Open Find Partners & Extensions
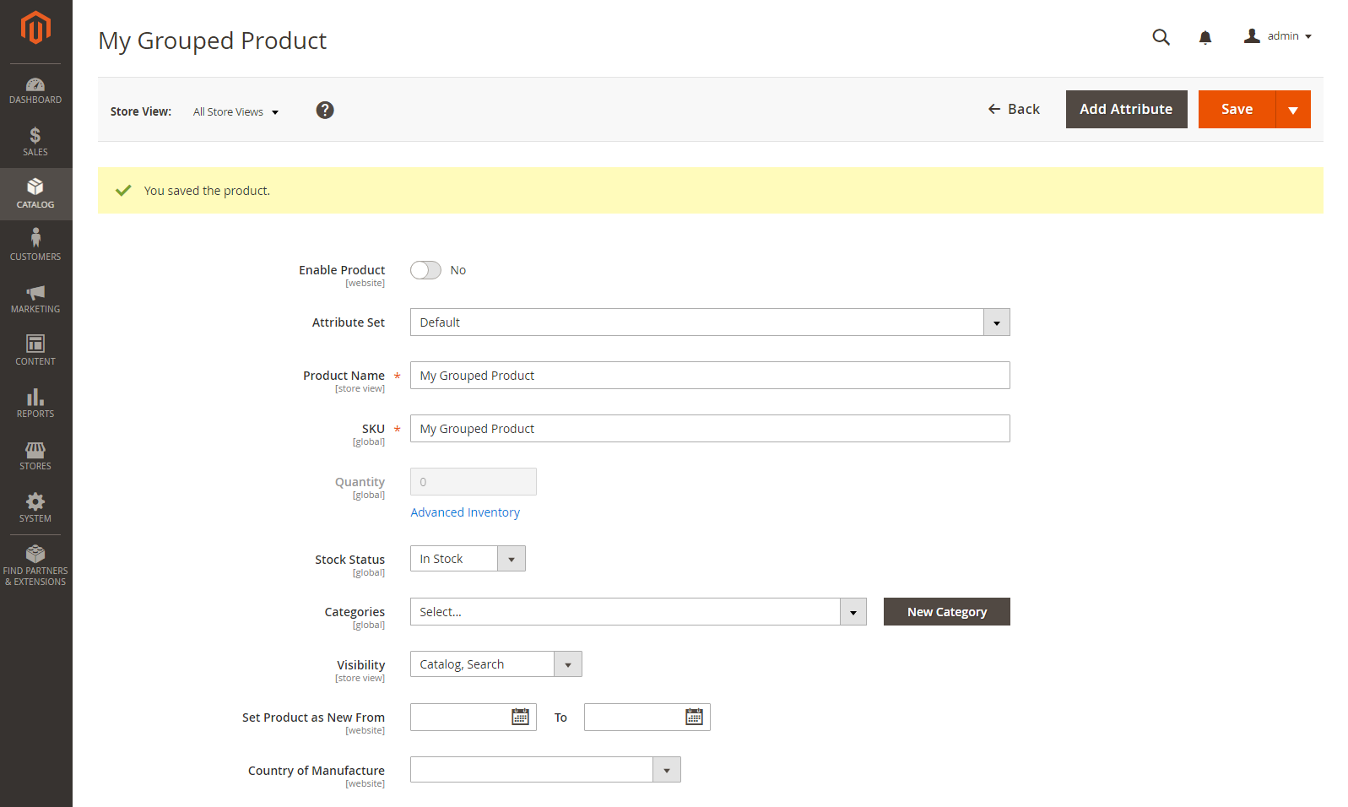Viewport: 1348px width, 807px height. [x=35, y=565]
